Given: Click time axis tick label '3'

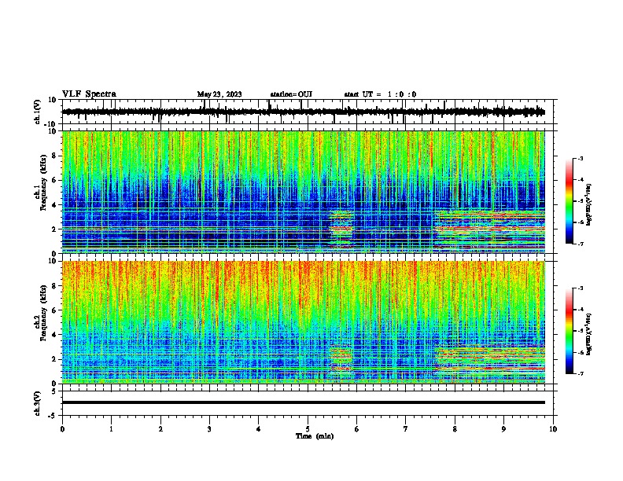Looking at the screenshot, I should click(209, 429).
